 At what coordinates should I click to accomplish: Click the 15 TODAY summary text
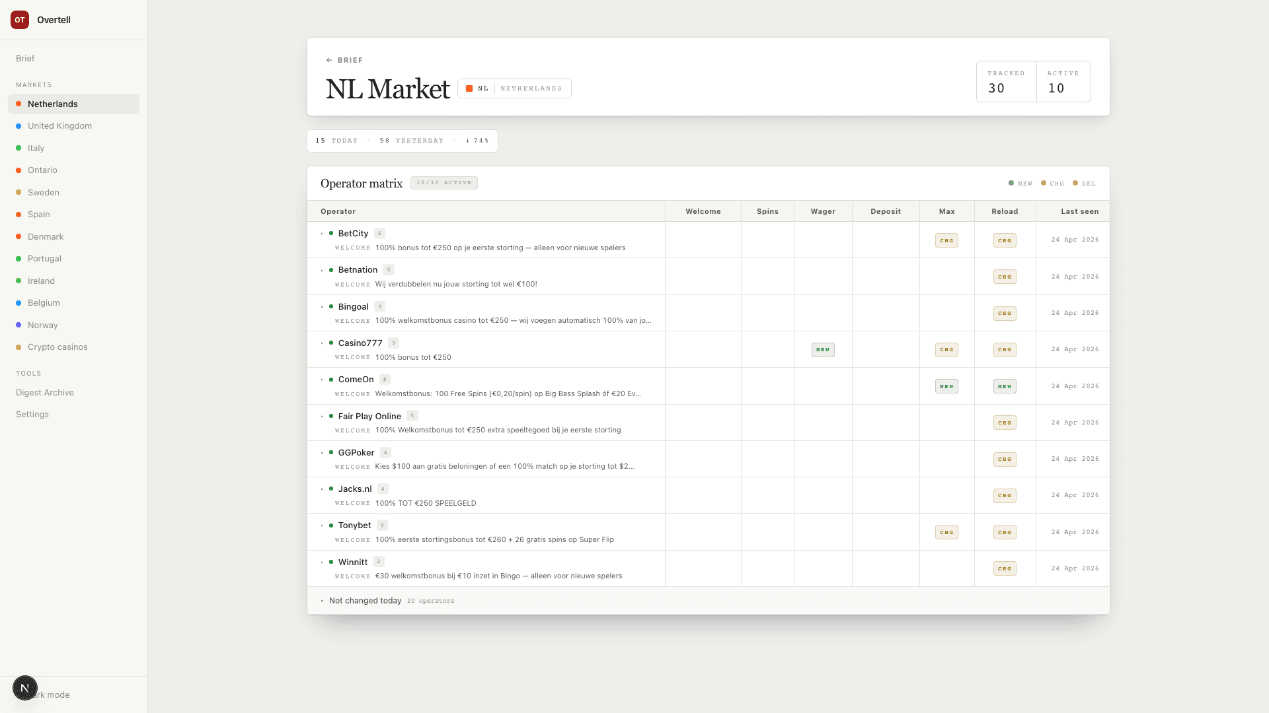click(x=336, y=141)
